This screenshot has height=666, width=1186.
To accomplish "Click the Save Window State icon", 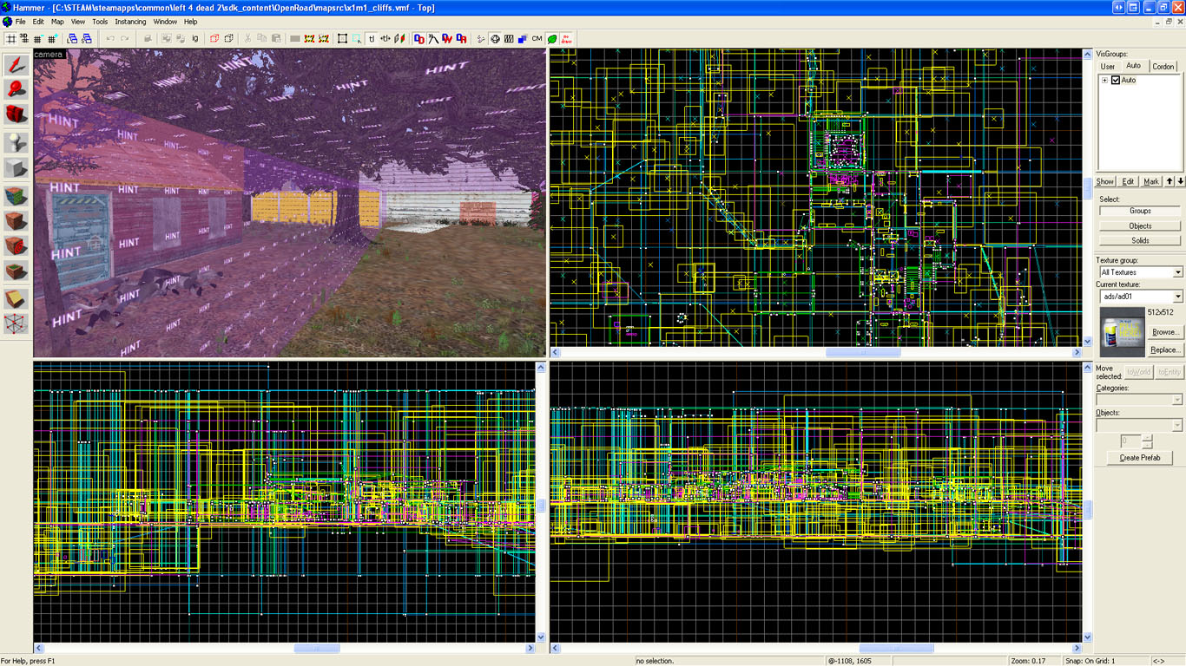I will [87, 39].
